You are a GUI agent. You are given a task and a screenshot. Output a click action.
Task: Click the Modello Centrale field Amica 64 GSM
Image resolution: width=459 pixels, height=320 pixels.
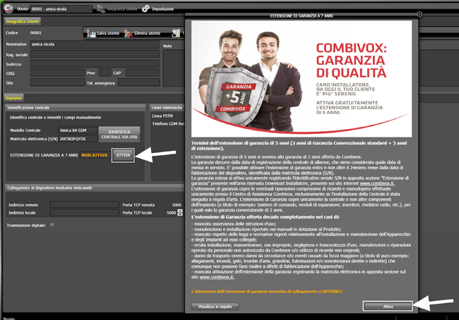[78, 130]
